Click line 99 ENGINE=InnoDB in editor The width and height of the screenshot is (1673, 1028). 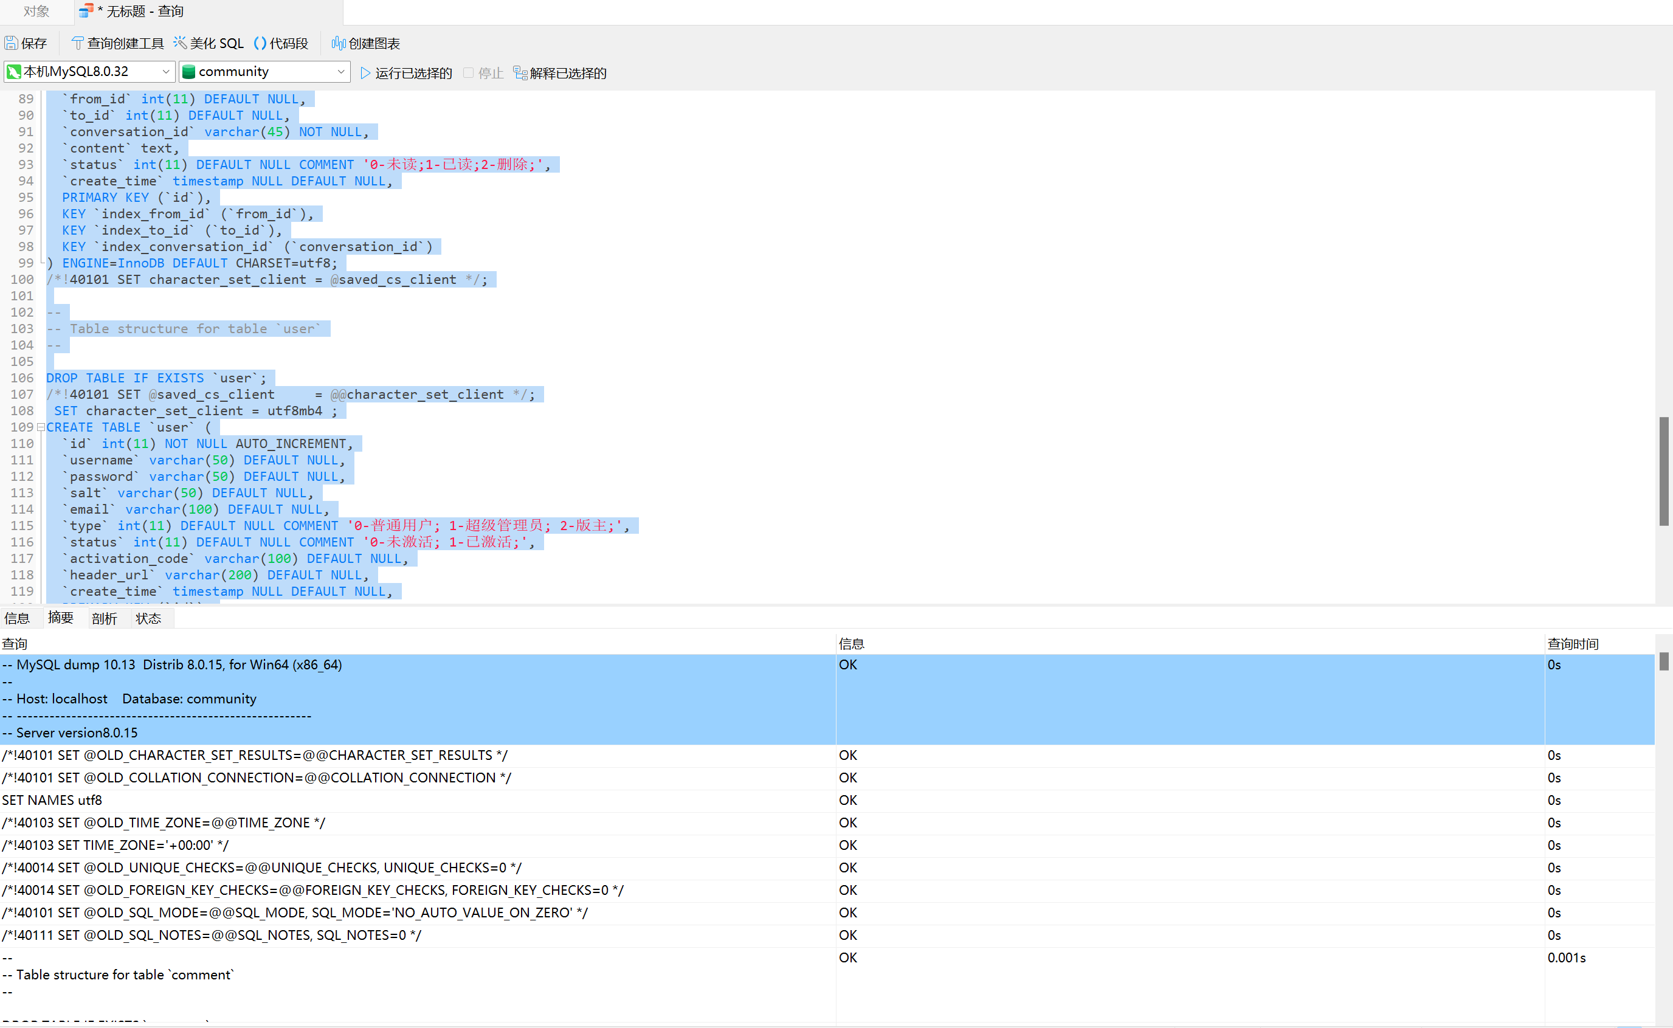(191, 263)
